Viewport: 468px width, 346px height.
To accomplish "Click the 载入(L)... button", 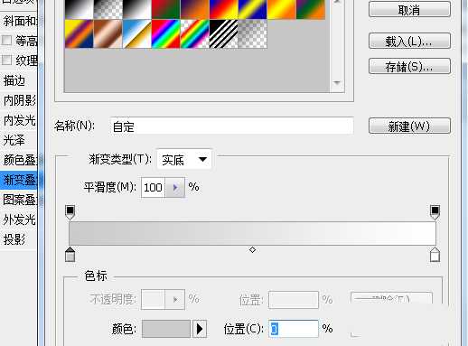I will [409, 41].
